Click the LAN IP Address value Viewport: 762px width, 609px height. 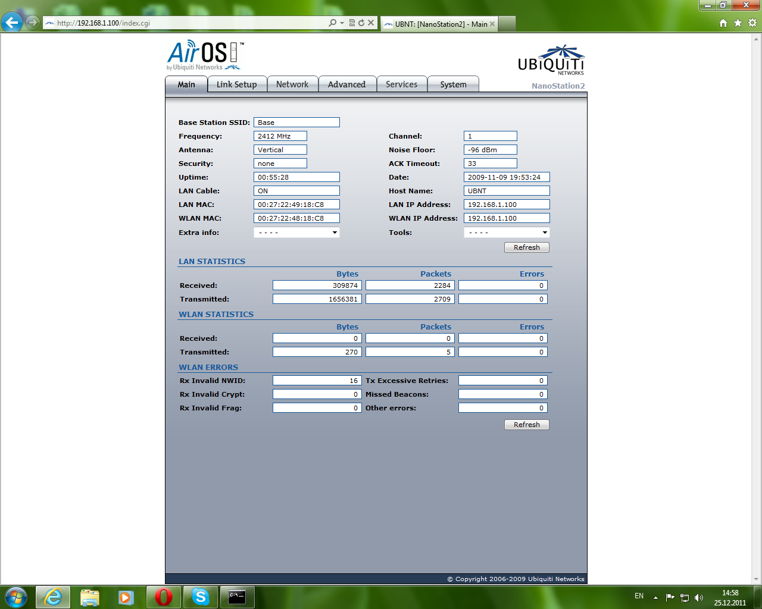coord(507,205)
